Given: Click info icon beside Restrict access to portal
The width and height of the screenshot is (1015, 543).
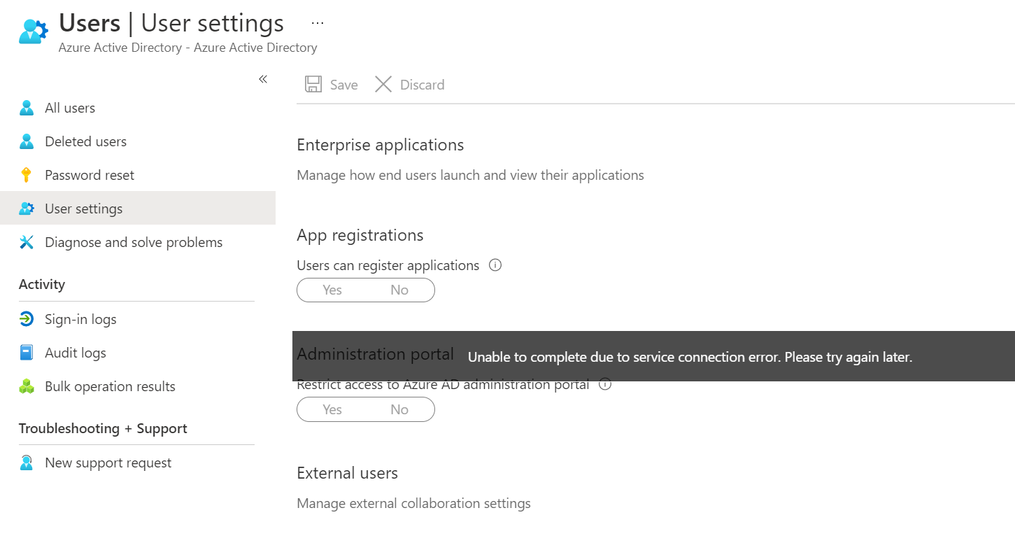Looking at the screenshot, I should click(606, 384).
